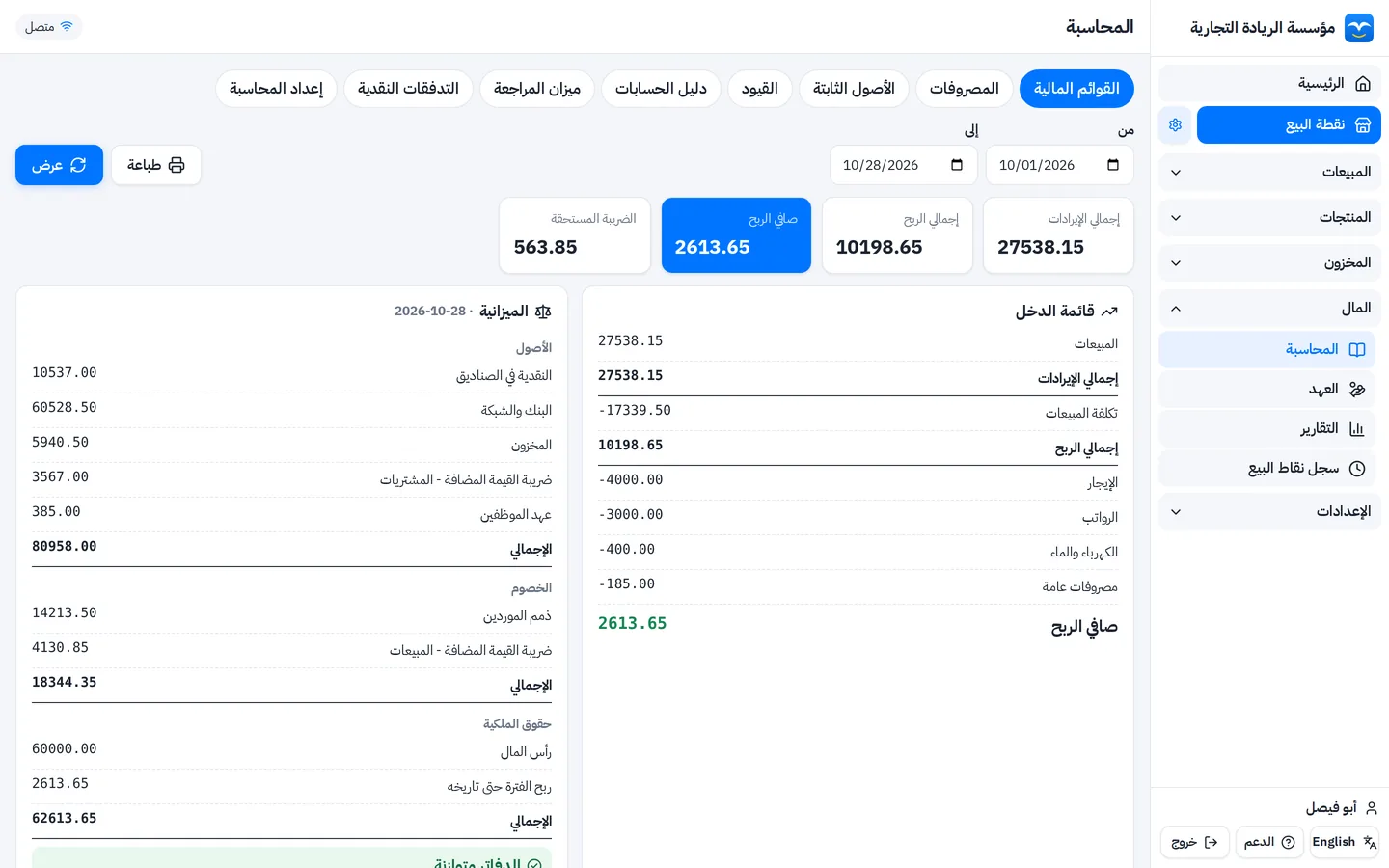1389x868 pixels.
Task: Open التقارير in the sidebar
Action: point(1266,429)
